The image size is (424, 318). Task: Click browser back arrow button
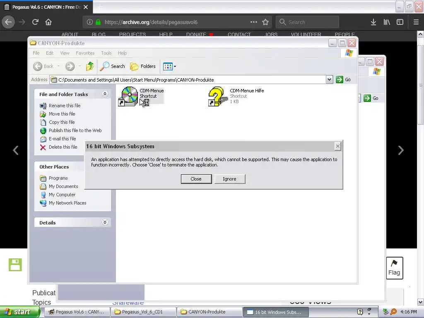click(8, 22)
